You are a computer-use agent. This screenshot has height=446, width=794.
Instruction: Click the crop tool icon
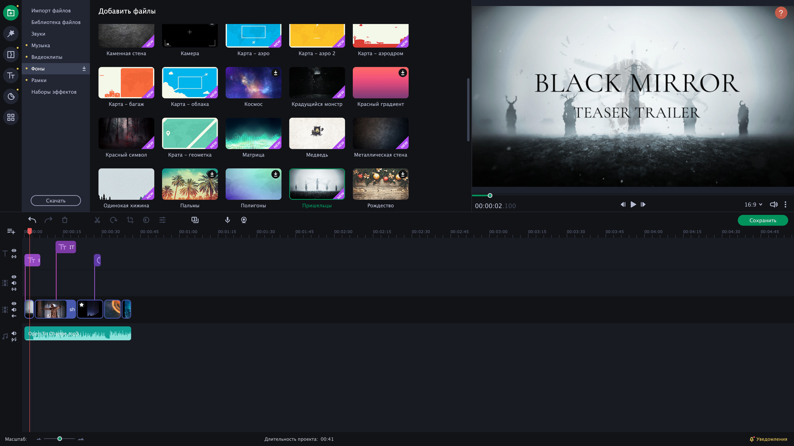coord(130,220)
